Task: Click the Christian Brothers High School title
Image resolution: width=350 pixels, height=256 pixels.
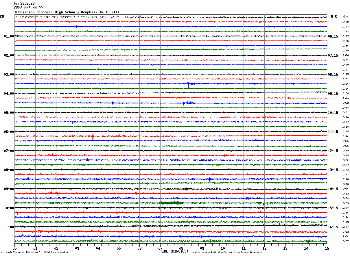Action: [x=67, y=12]
